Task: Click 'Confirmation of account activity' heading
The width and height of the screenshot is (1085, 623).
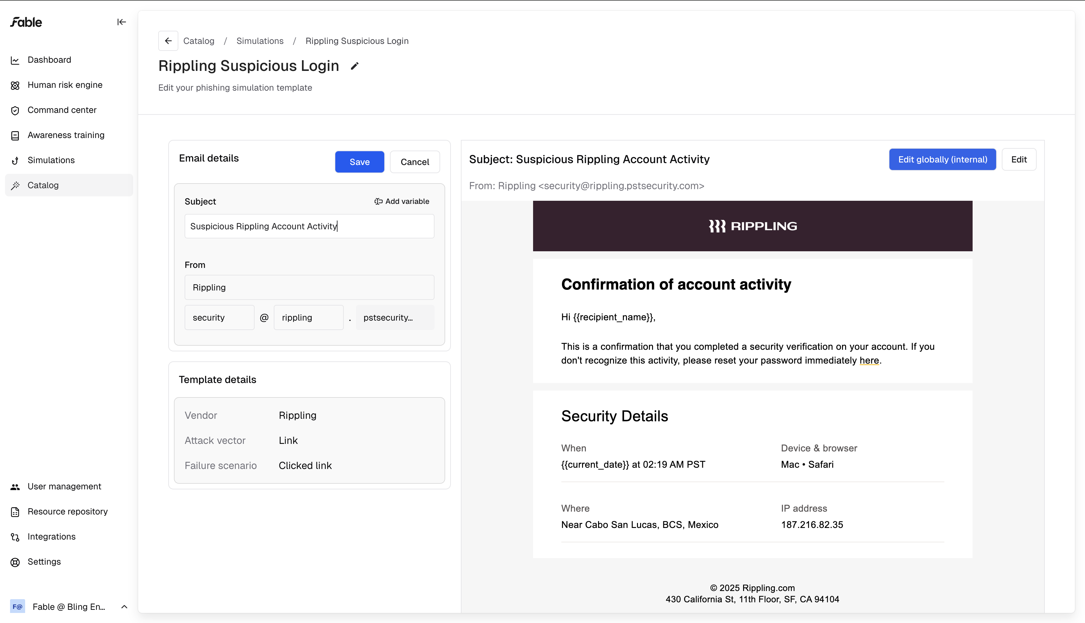Action: coord(676,284)
